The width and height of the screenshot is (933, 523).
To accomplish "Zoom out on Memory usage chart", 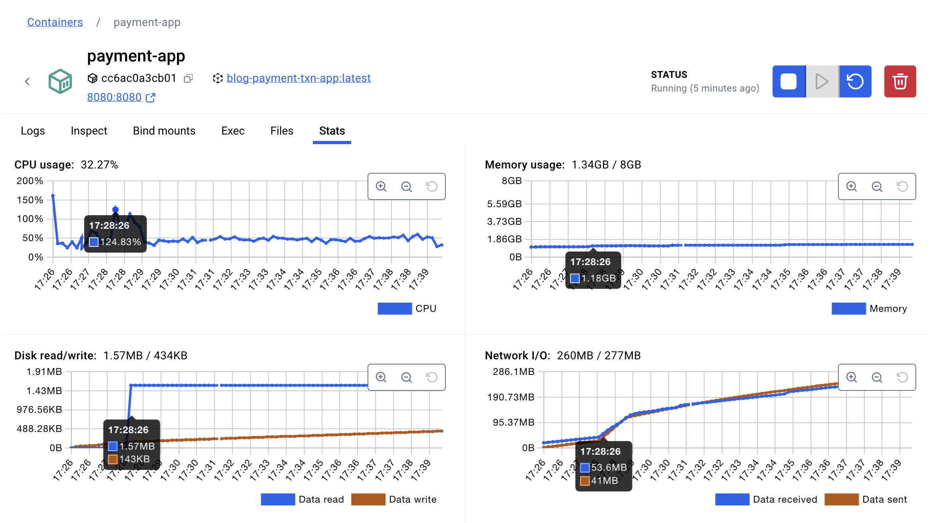I will coord(877,186).
